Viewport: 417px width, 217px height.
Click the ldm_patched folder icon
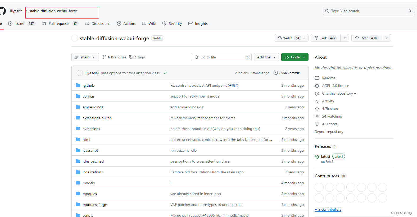(78, 161)
